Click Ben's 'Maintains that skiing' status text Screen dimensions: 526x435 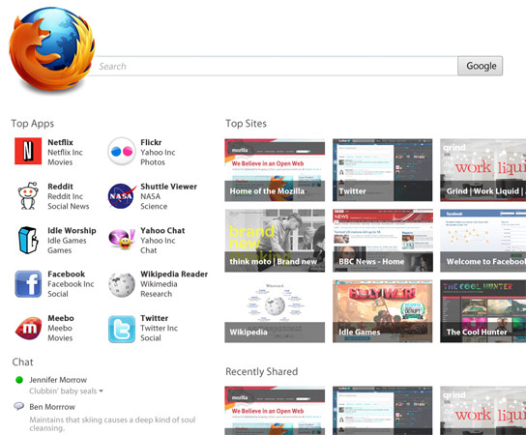pos(112,424)
